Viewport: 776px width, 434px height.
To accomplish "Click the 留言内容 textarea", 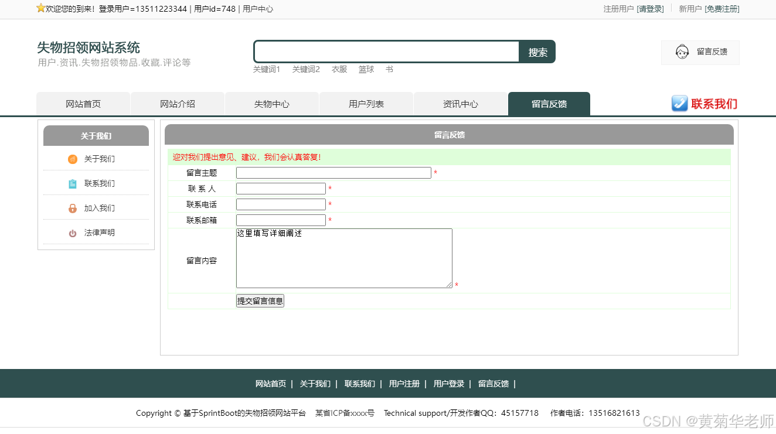I will pos(344,258).
